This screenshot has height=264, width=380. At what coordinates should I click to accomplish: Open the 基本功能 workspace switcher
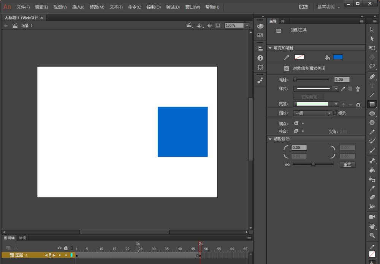(328, 7)
